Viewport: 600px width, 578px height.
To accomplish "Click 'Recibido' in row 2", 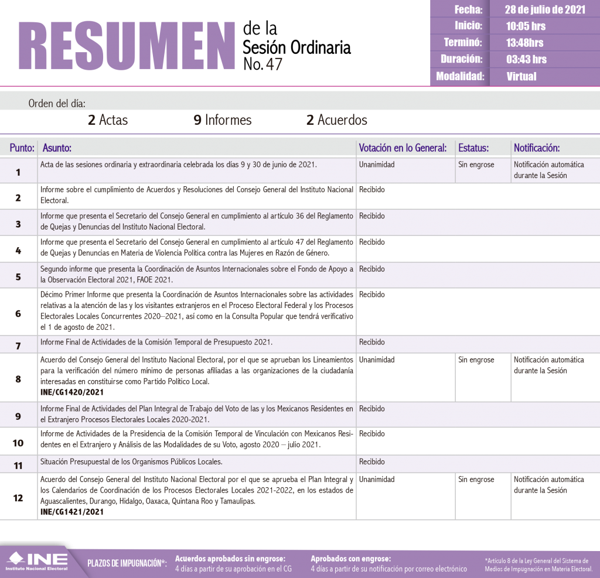I will click(371, 189).
